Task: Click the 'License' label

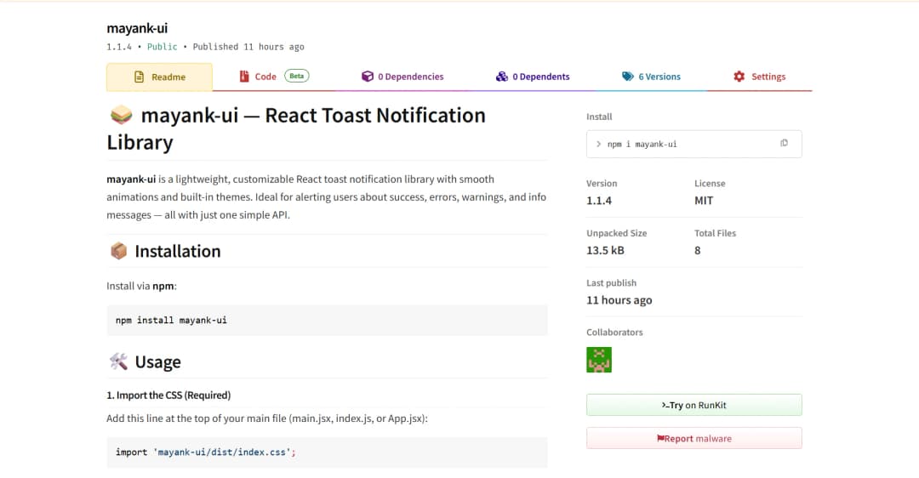Action: 710,184
